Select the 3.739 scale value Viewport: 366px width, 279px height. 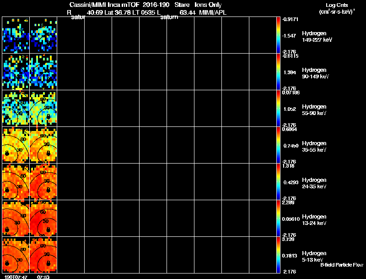[288, 239]
